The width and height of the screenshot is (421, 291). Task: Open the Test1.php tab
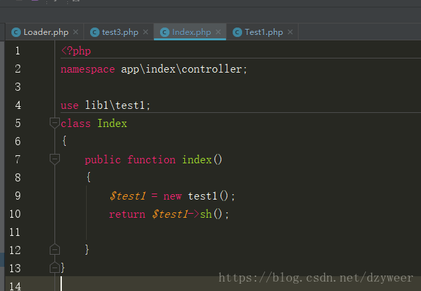pos(264,32)
